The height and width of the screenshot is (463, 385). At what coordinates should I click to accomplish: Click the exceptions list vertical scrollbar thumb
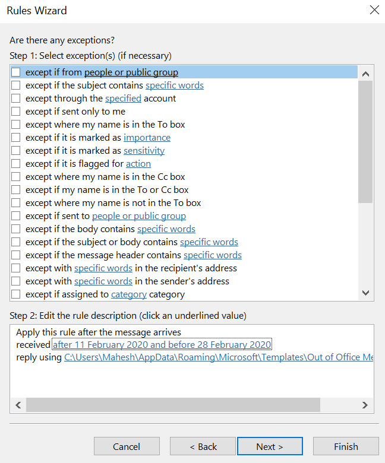click(x=365, y=141)
